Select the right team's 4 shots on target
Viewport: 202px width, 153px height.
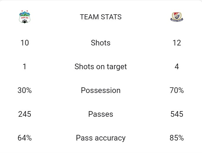point(177,67)
